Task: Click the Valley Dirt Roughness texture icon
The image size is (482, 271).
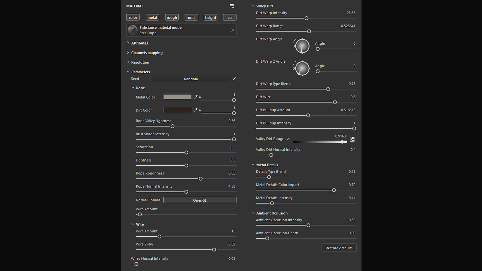Action: tap(352, 139)
